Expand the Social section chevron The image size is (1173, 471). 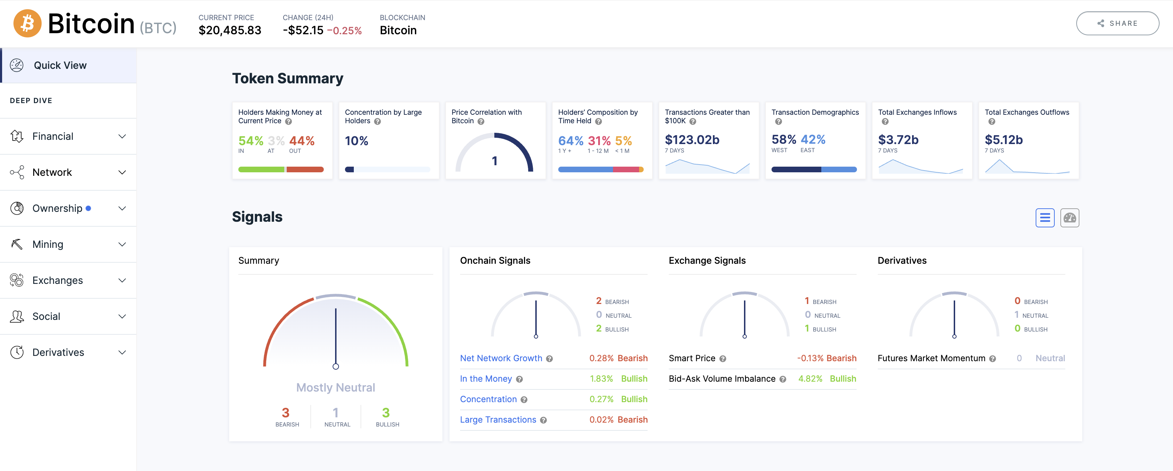[122, 316]
